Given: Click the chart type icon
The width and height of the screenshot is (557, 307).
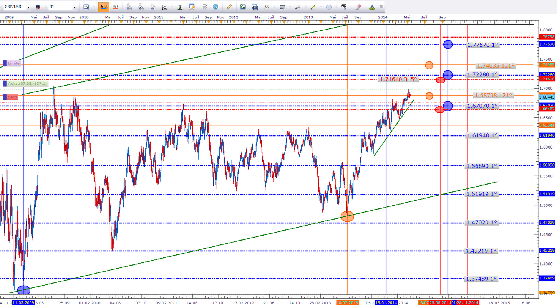Looking at the screenshot, I should click(86, 7).
